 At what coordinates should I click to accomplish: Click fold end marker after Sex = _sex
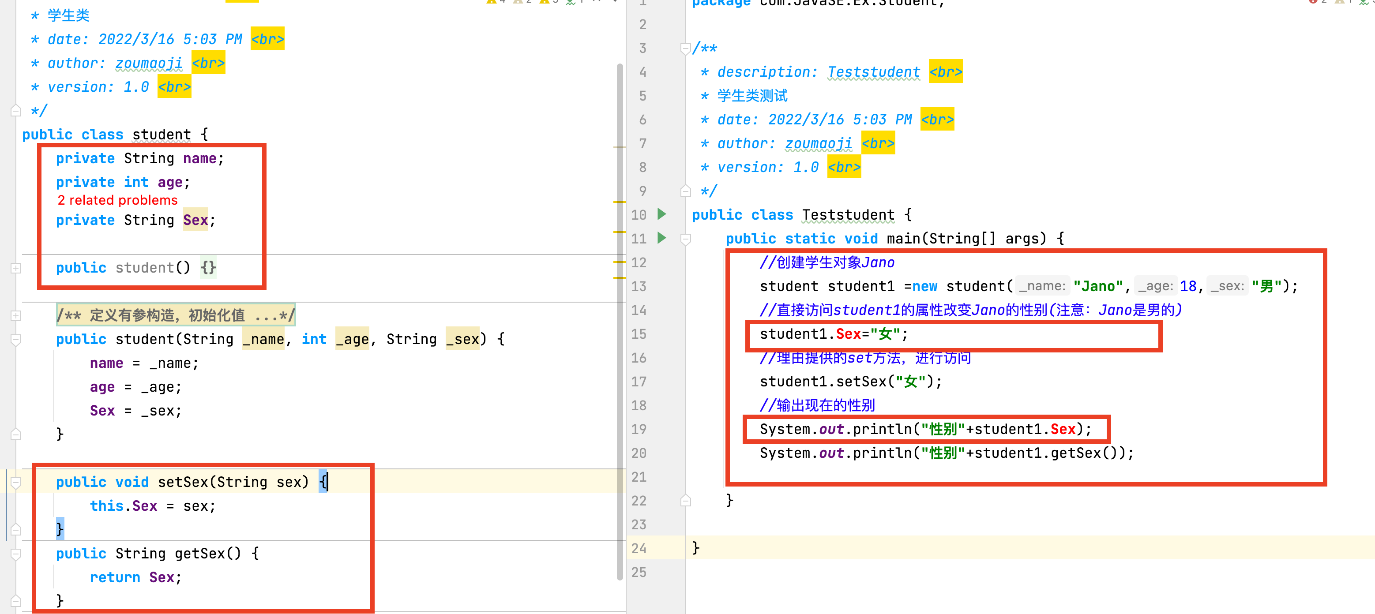coord(16,434)
